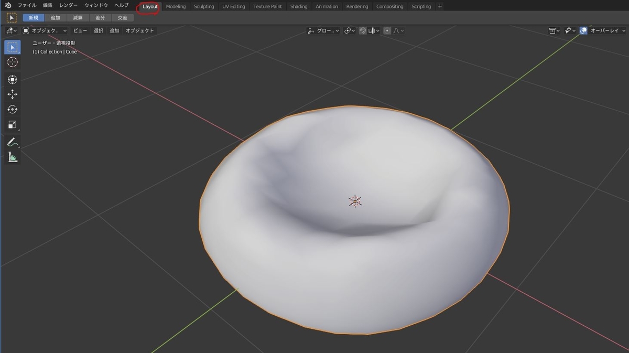Open transform orientation Global dropdown
Viewport: 629px width, 353px height.
(323, 31)
